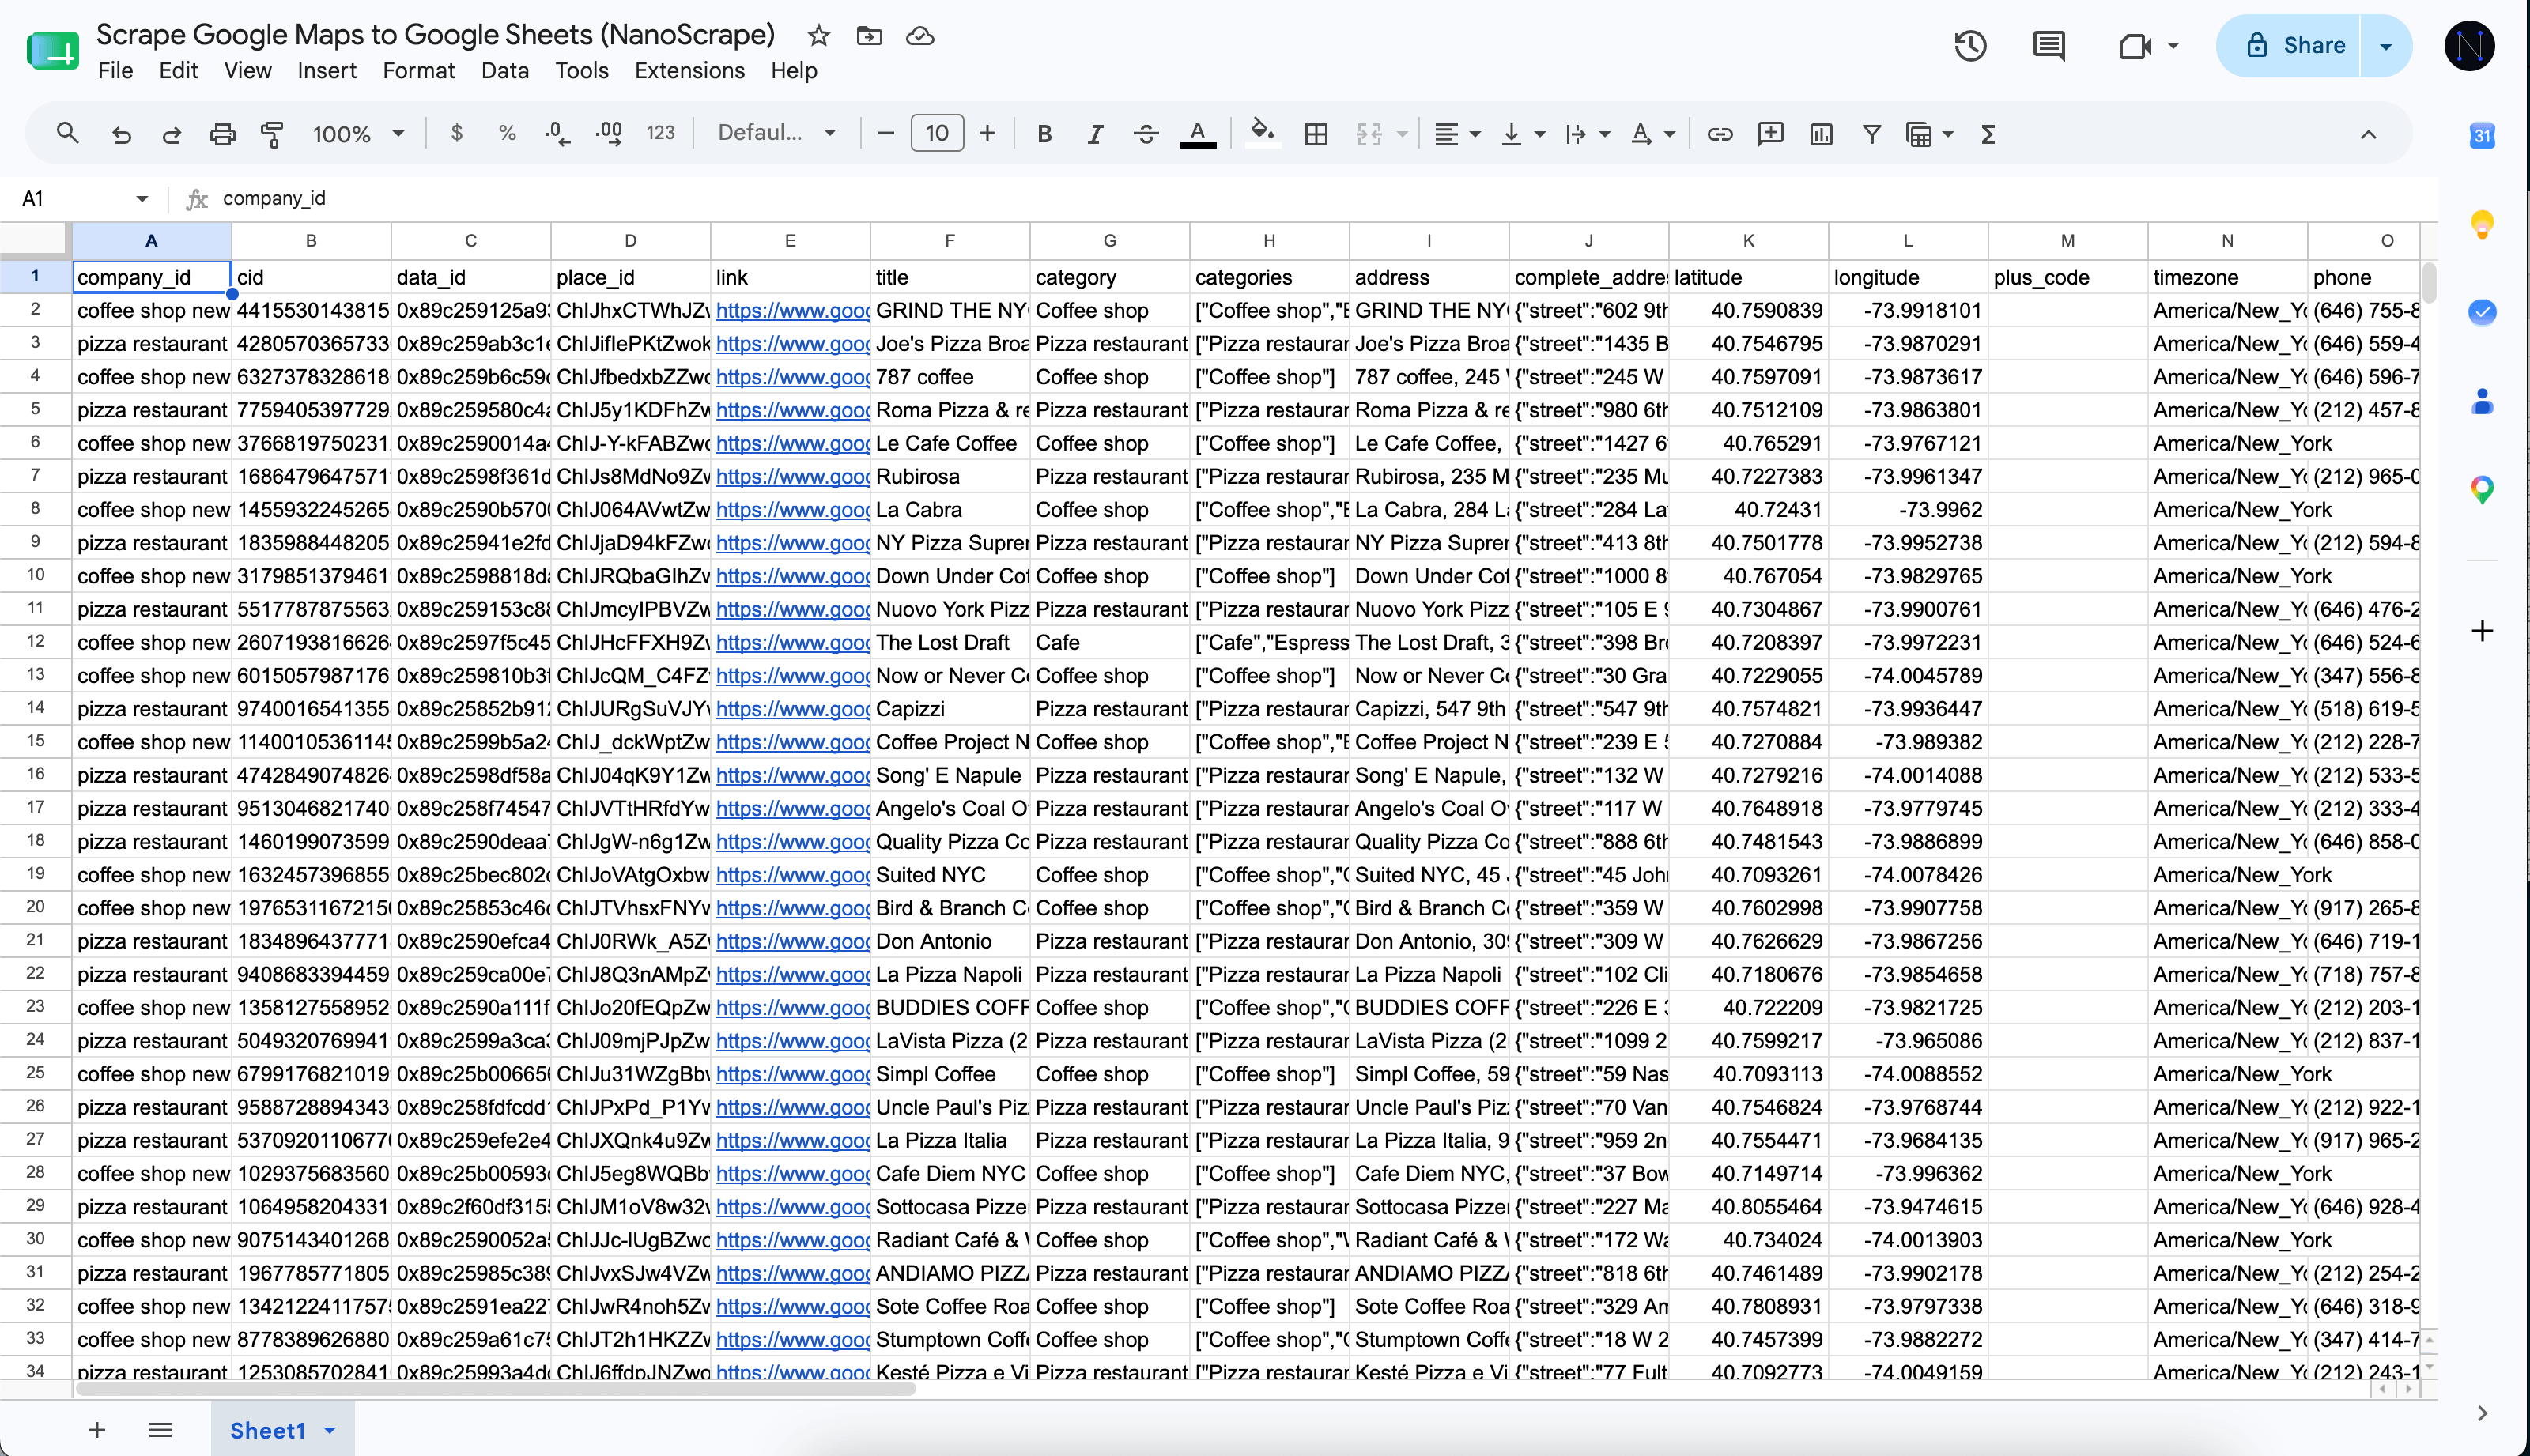Open the more number formats 123 menu
The width and height of the screenshot is (2530, 1456).
[660, 133]
